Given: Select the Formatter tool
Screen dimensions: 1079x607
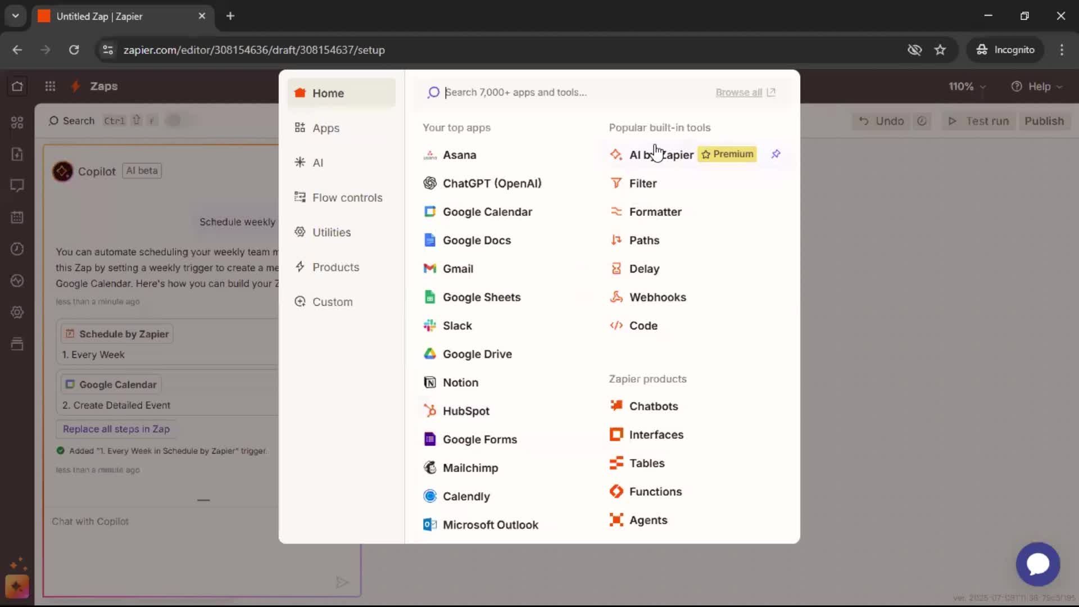Looking at the screenshot, I should 645,212.
